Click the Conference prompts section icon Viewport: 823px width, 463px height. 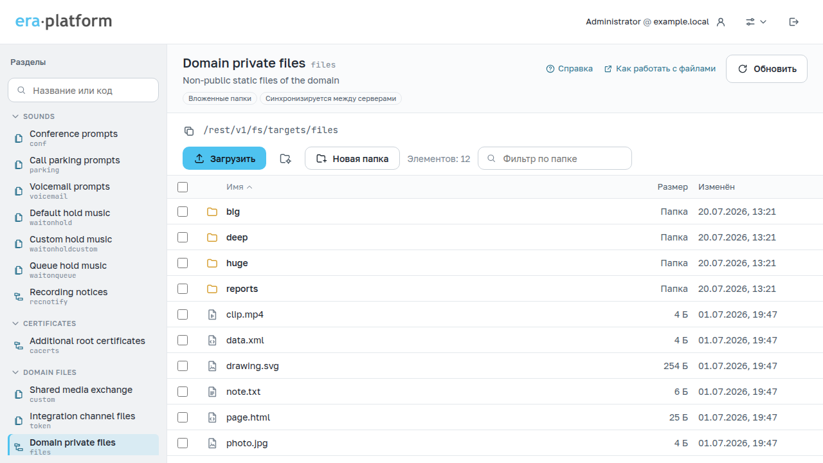[x=19, y=138]
